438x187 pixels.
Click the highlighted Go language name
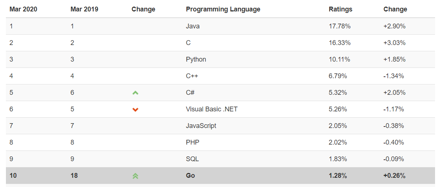pyautogui.click(x=191, y=176)
